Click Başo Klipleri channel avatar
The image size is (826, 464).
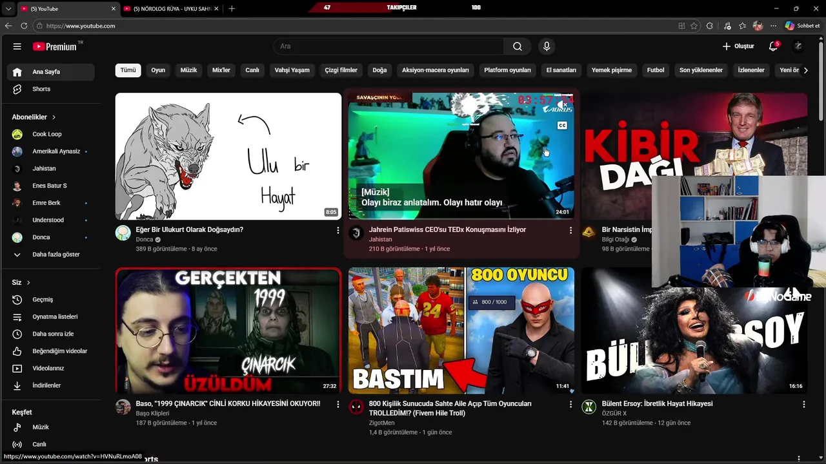tap(123, 407)
